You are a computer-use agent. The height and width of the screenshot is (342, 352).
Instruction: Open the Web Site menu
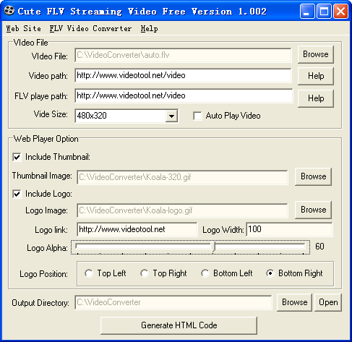click(24, 28)
